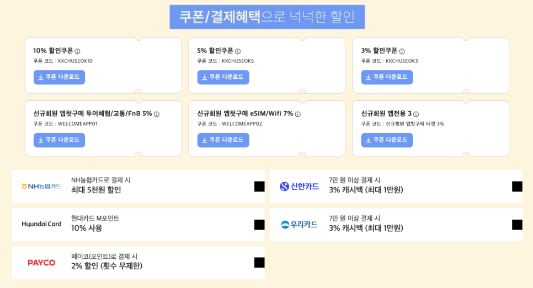Click info icon beside 3% 할인쿠폰

[x=402, y=51]
